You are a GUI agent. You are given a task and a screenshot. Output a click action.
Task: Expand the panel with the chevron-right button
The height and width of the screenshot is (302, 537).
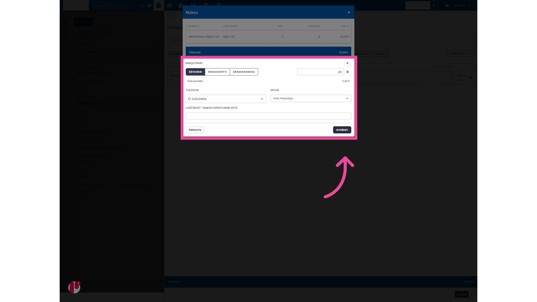(171, 16)
